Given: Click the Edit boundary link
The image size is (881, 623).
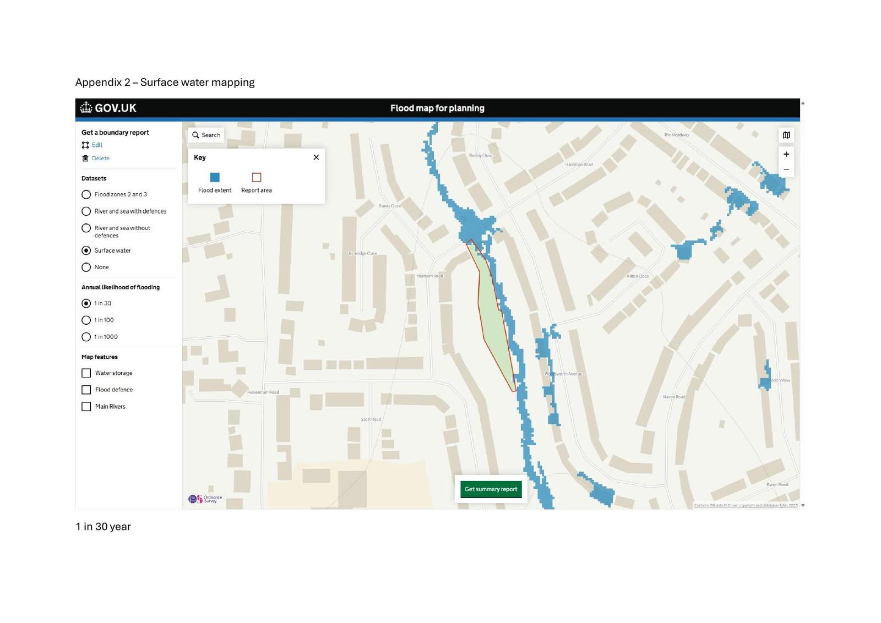Looking at the screenshot, I should [x=97, y=145].
